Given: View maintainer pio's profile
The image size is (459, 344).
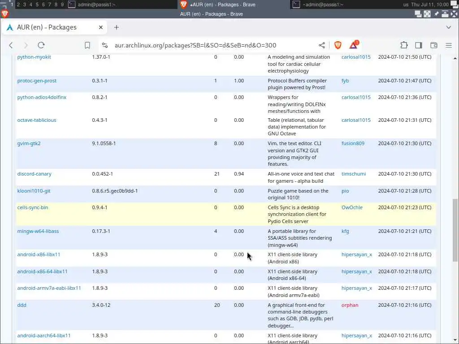Looking at the screenshot, I should click(x=345, y=191).
